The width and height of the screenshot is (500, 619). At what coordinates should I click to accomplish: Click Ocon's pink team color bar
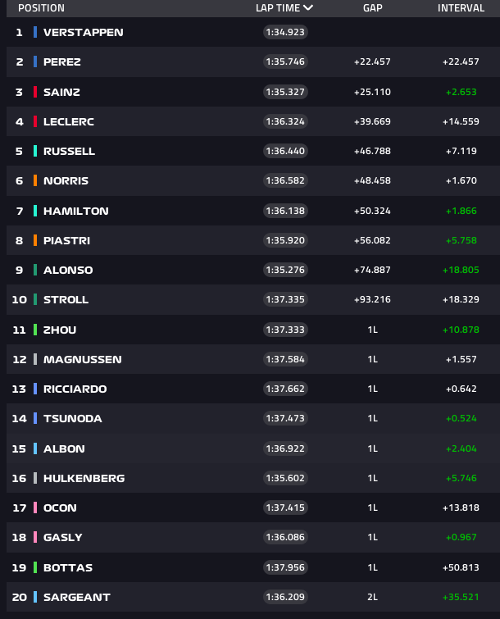pos(35,507)
